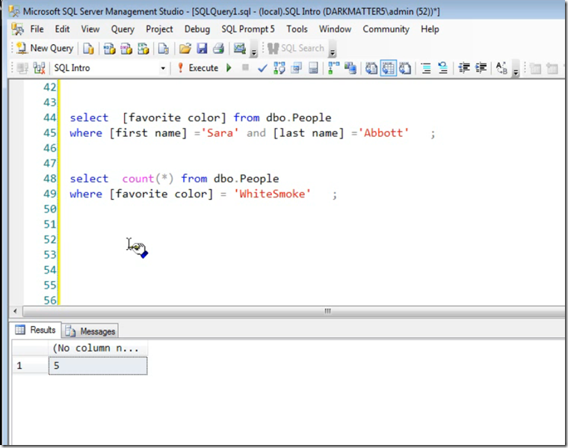Image resolution: width=568 pixels, height=448 pixels.
Task: Click the editor scrollbar's left arrow
Action: tap(15, 311)
